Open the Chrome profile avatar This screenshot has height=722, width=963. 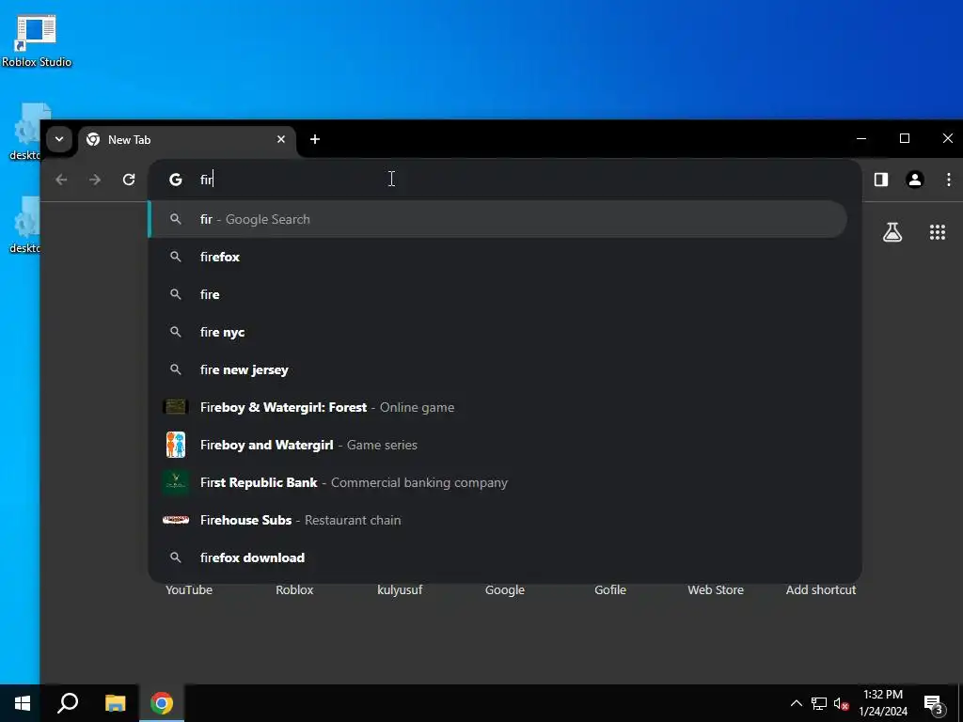pyautogui.click(x=914, y=180)
